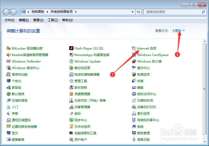Screen dimensions: 209x146
Task: Refresh the control panel view
Action: point(138,12)
